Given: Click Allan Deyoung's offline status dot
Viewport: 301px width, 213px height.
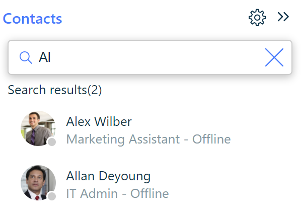Looking at the screenshot, I should click(x=52, y=196).
